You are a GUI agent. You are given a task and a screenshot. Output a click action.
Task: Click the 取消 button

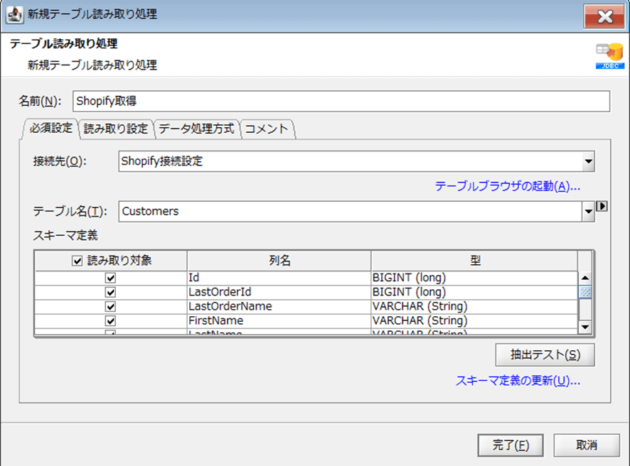click(x=587, y=445)
